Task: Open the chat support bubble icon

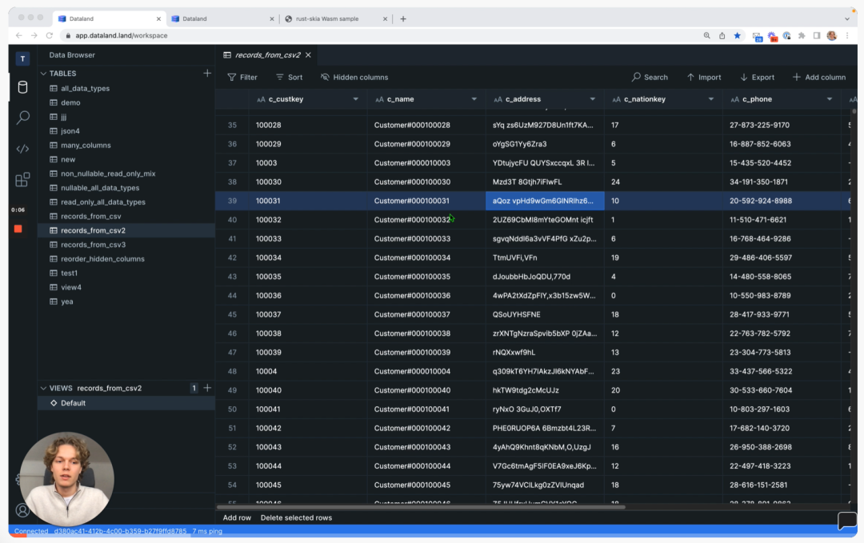Action: (x=846, y=521)
